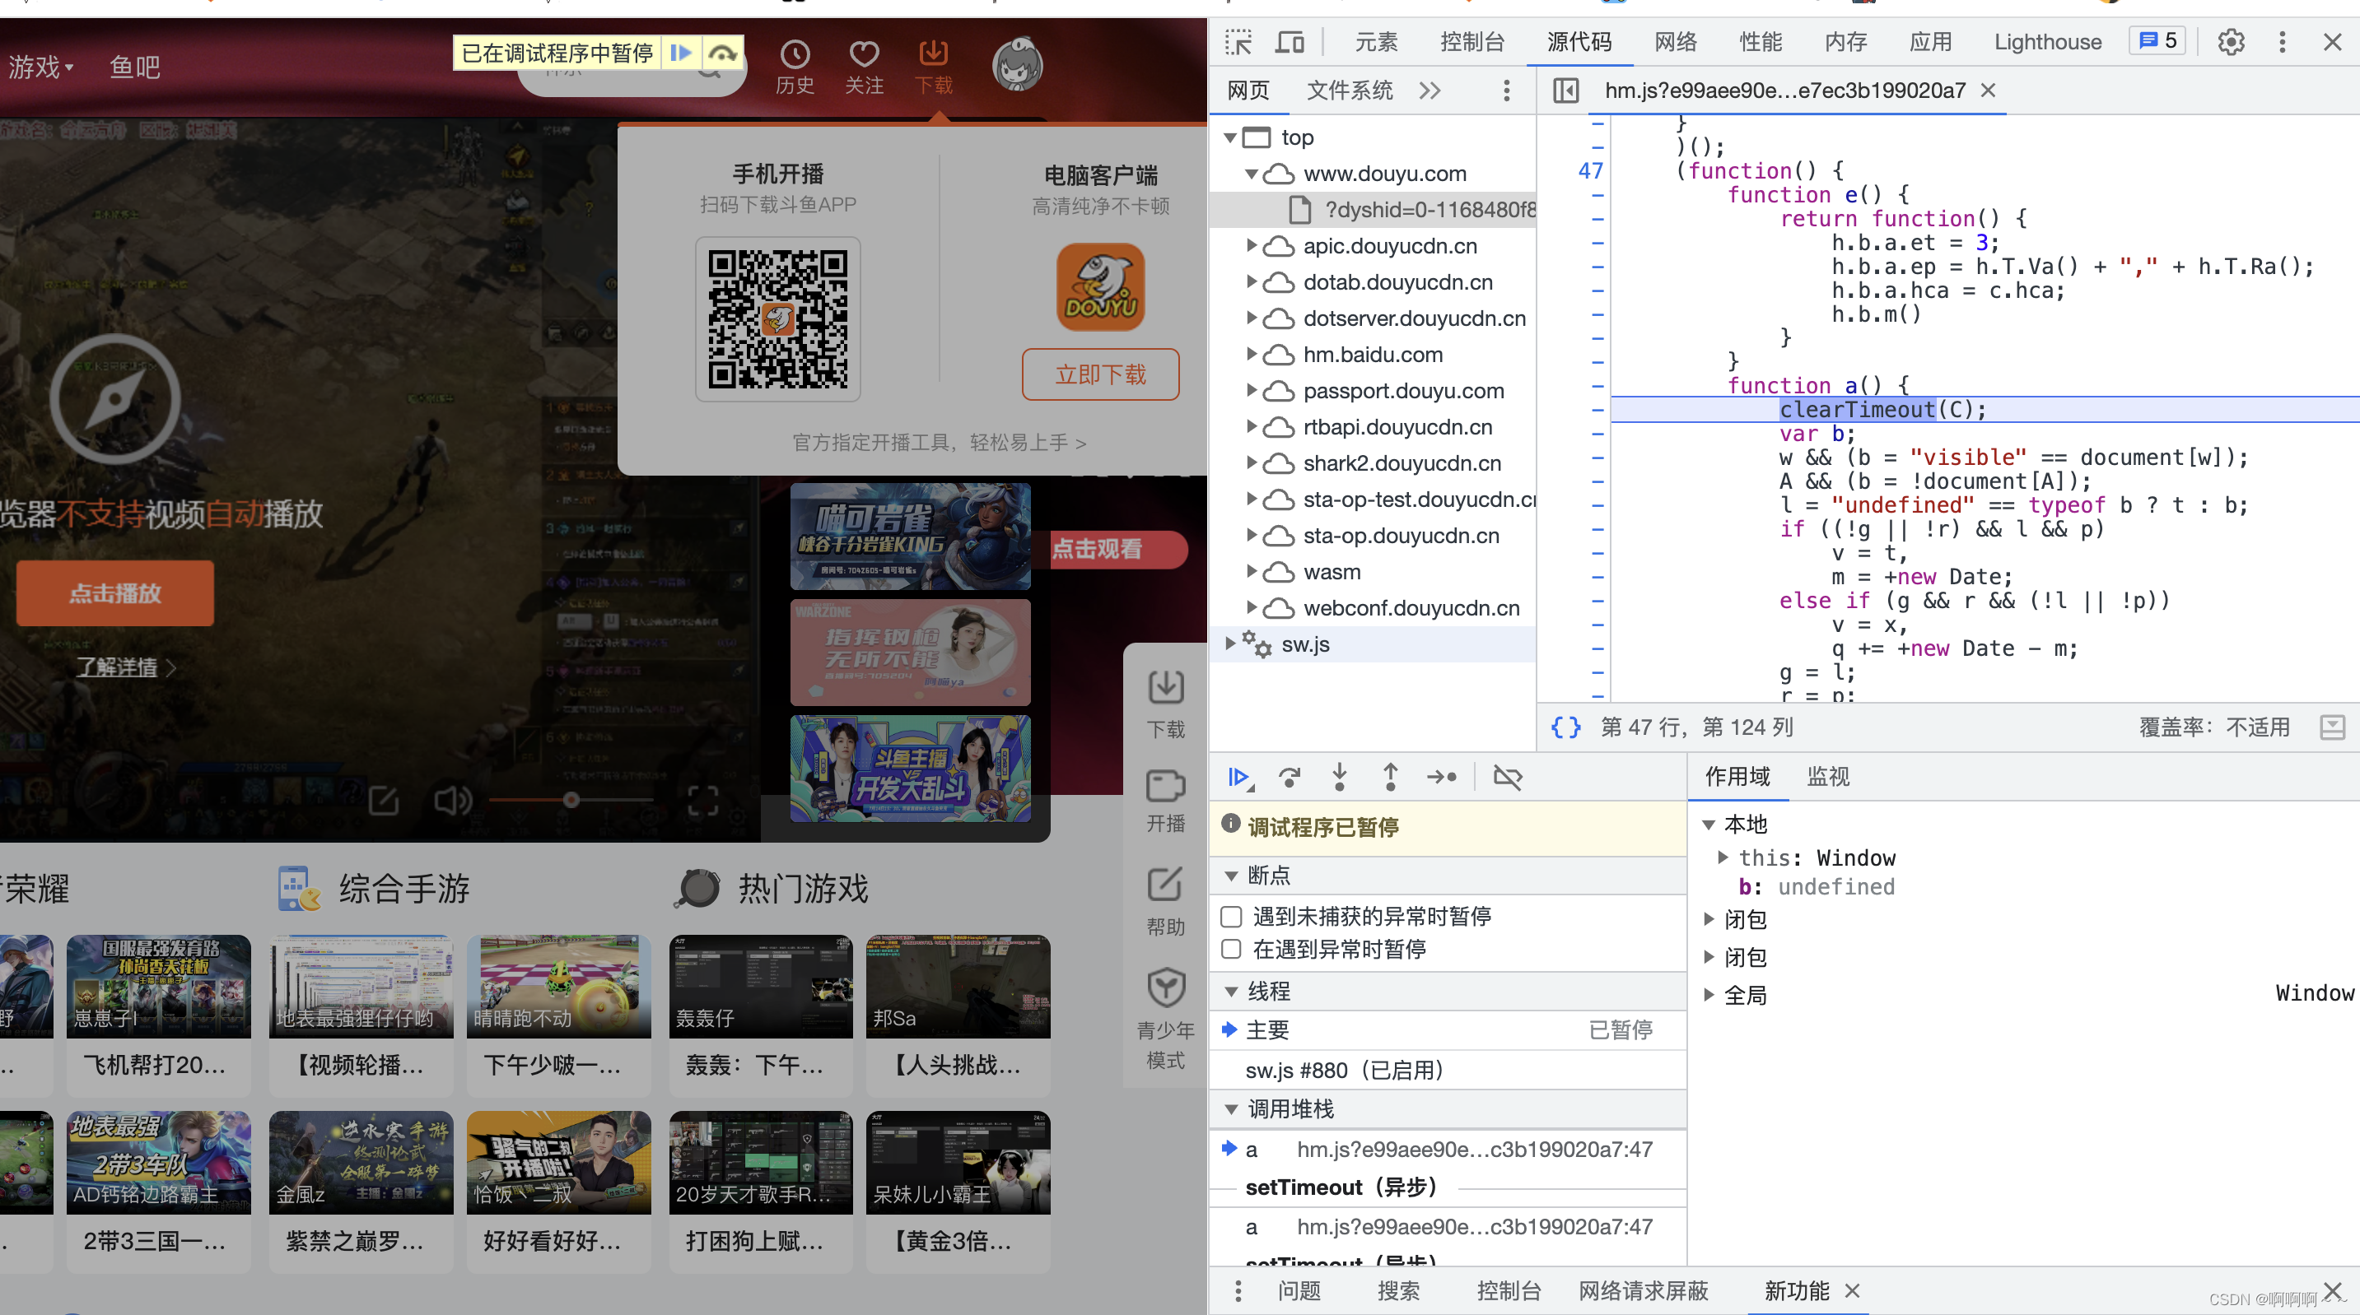Switch to 网络 Network tab
The height and width of the screenshot is (1315, 2360).
coord(1676,42)
